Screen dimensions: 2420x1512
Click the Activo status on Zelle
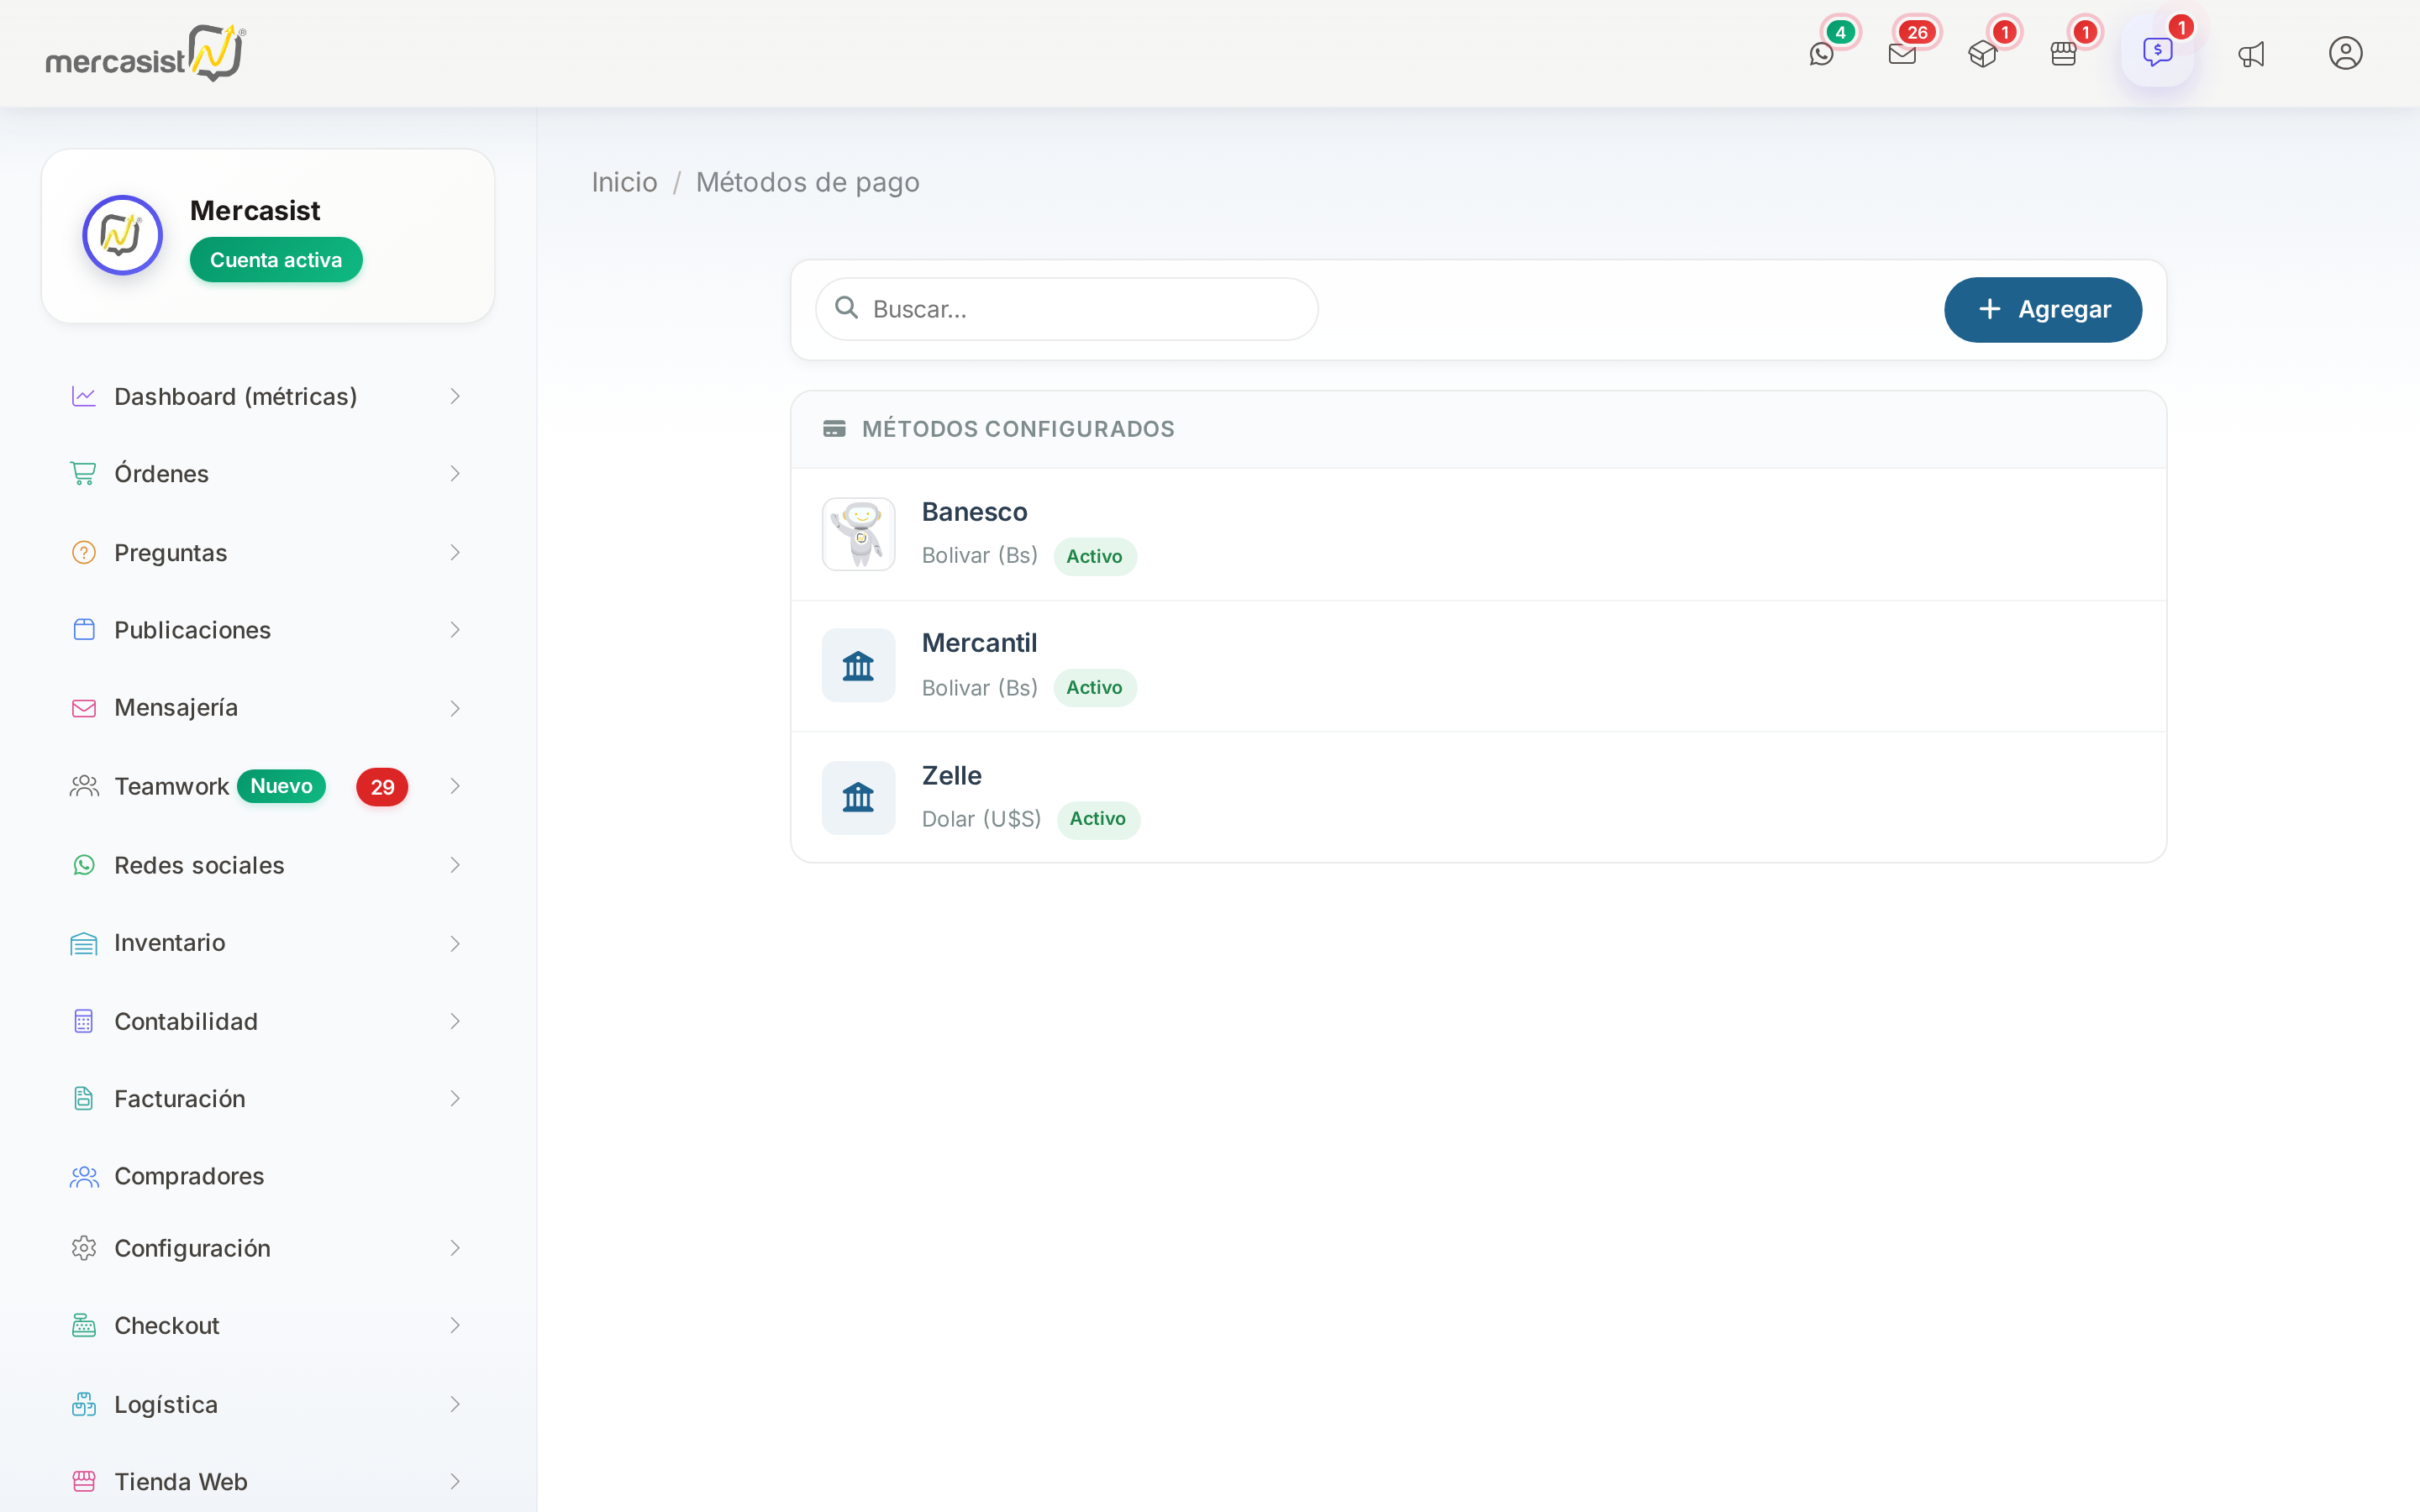[1097, 819]
